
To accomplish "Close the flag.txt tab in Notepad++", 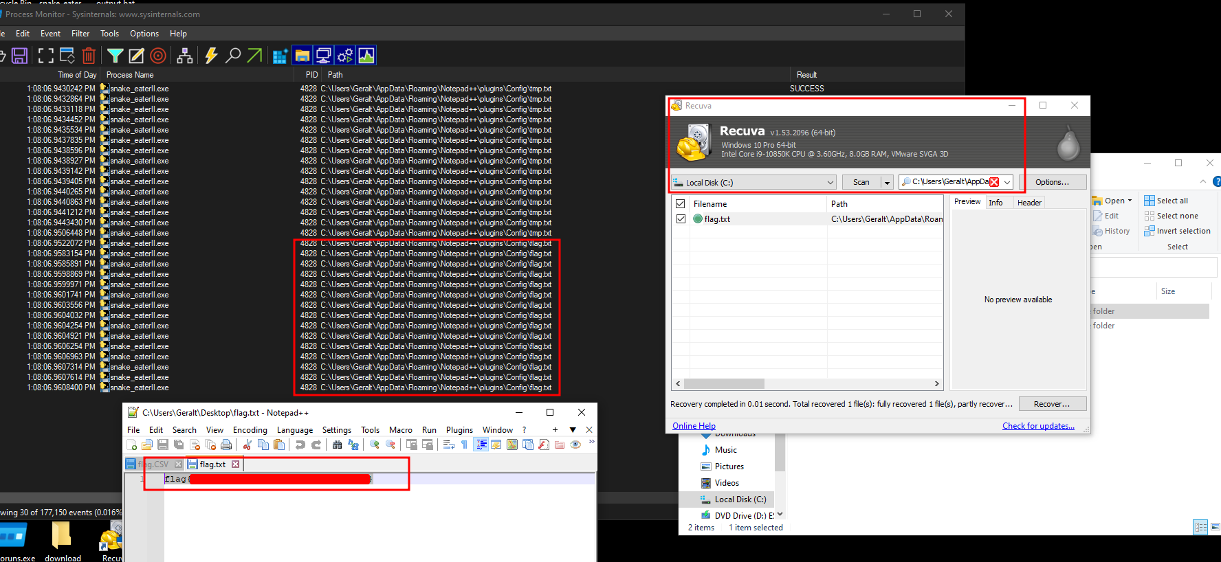I will 236,464.
